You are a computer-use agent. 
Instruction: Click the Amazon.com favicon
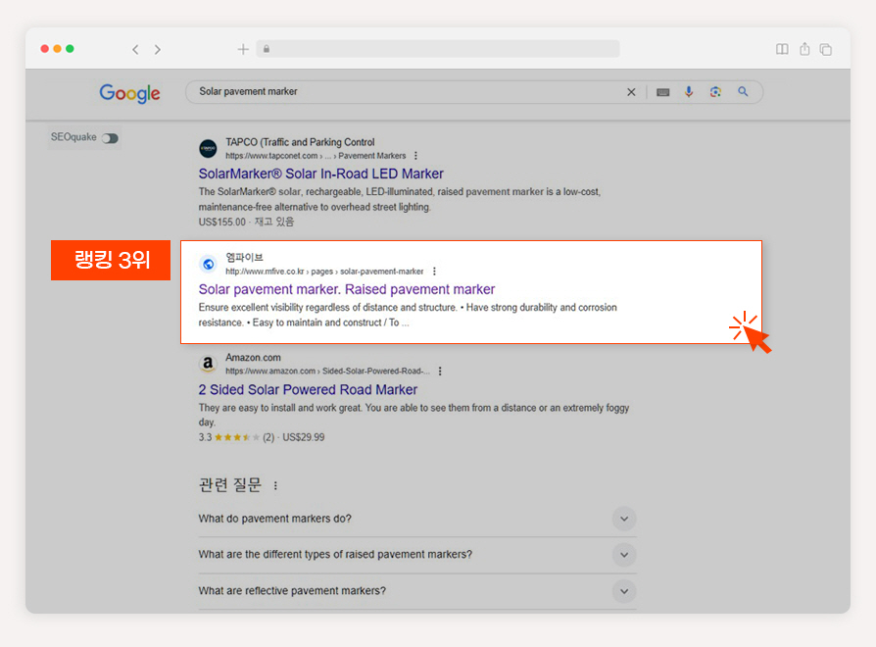(x=208, y=365)
